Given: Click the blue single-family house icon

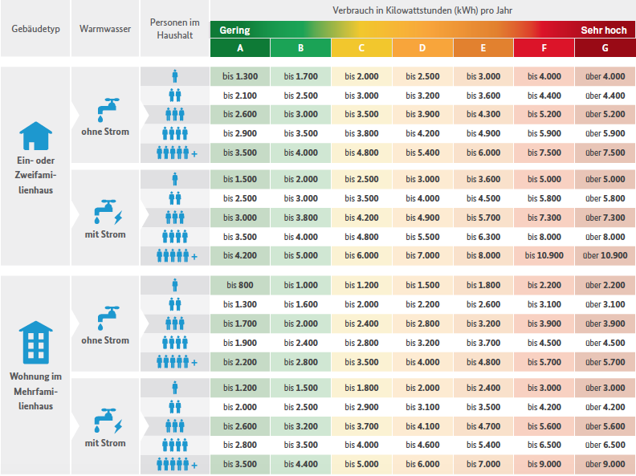Looking at the screenshot, I should click(x=35, y=136).
